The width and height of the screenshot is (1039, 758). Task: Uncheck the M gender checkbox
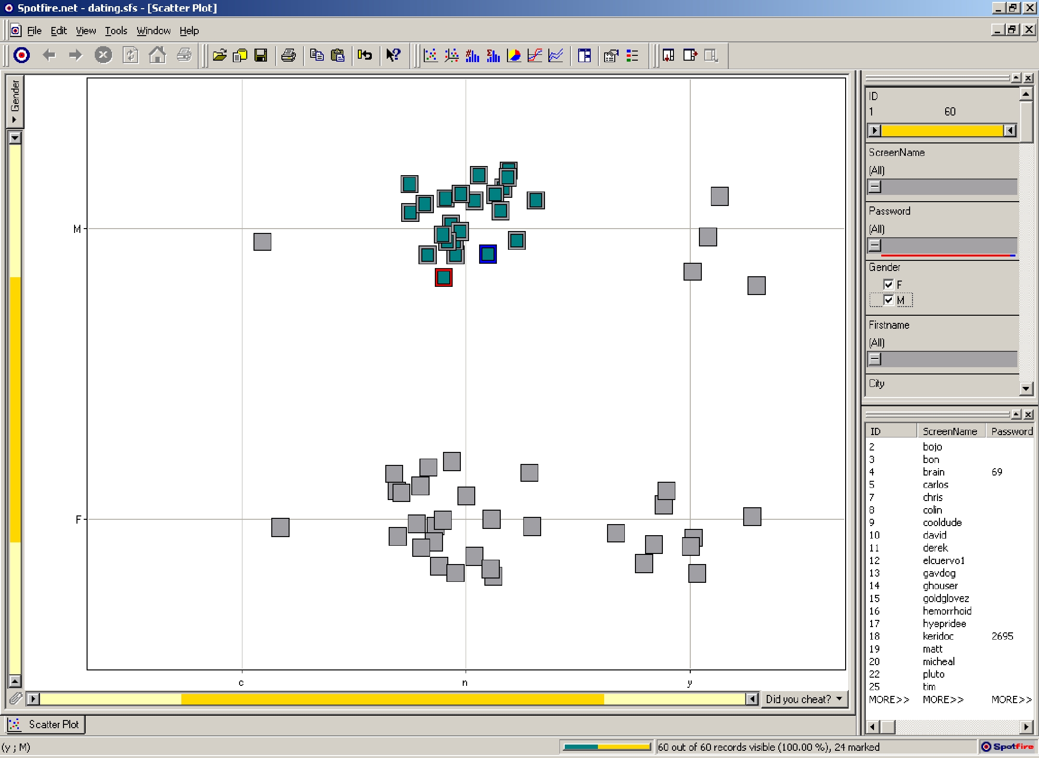pos(888,300)
